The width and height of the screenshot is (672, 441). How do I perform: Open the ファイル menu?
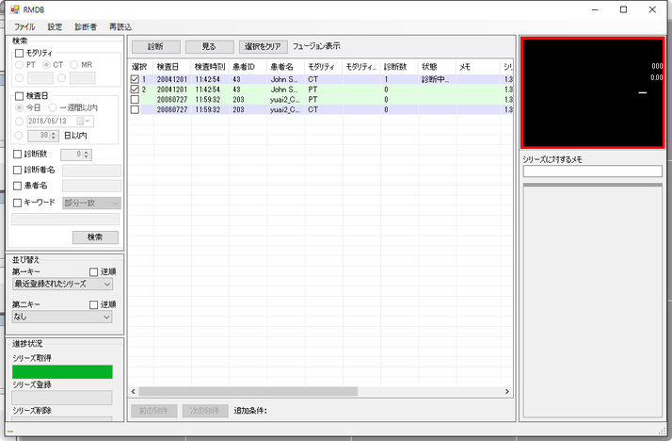(24, 27)
